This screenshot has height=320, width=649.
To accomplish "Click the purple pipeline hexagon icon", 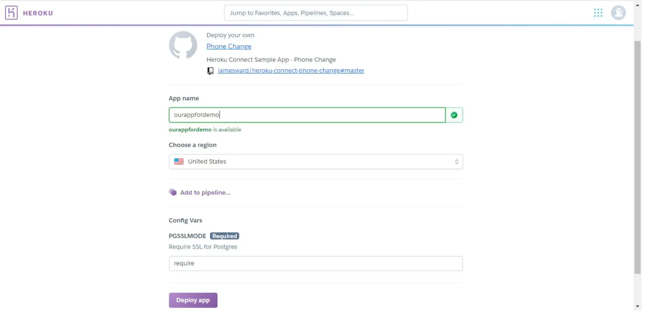I will pos(173,192).
